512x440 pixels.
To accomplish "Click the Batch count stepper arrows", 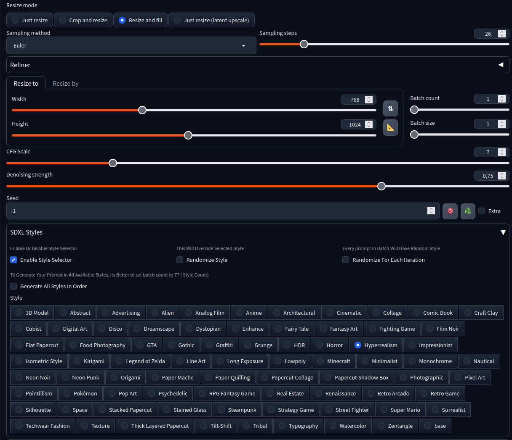I will pos(501,99).
